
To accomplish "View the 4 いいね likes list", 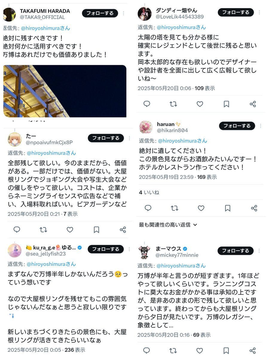I will point(149,192).
